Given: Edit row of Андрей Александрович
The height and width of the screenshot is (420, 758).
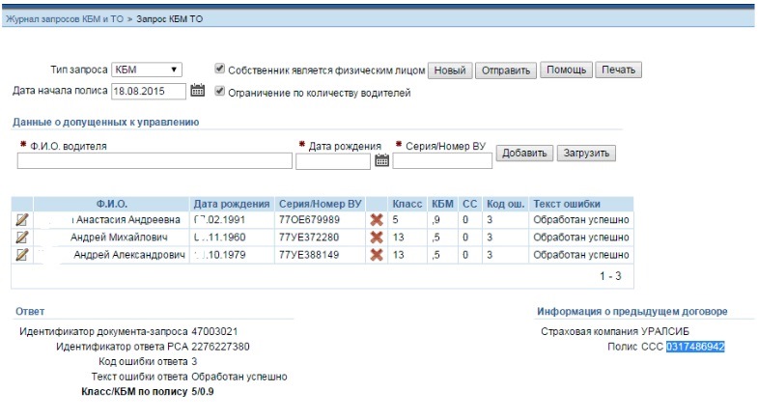Looking at the screenshot, I should click(22, 255).
